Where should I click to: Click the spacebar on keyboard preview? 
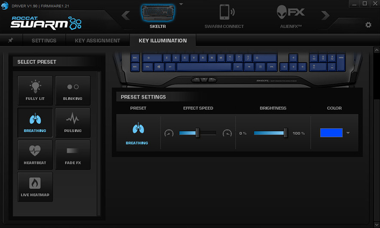[204, 67]
